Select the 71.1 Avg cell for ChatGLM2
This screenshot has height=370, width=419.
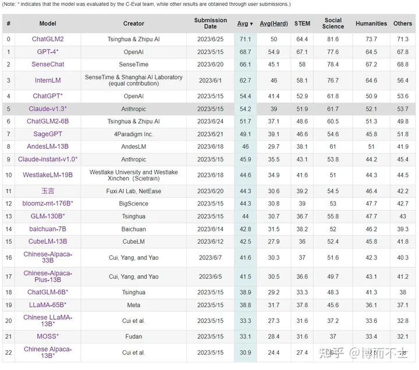(x=246, y=40)
